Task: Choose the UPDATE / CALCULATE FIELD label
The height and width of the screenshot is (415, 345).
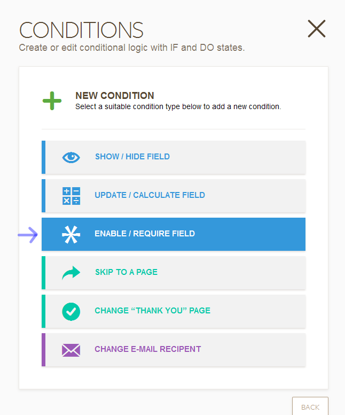Action: coord(150,195)
